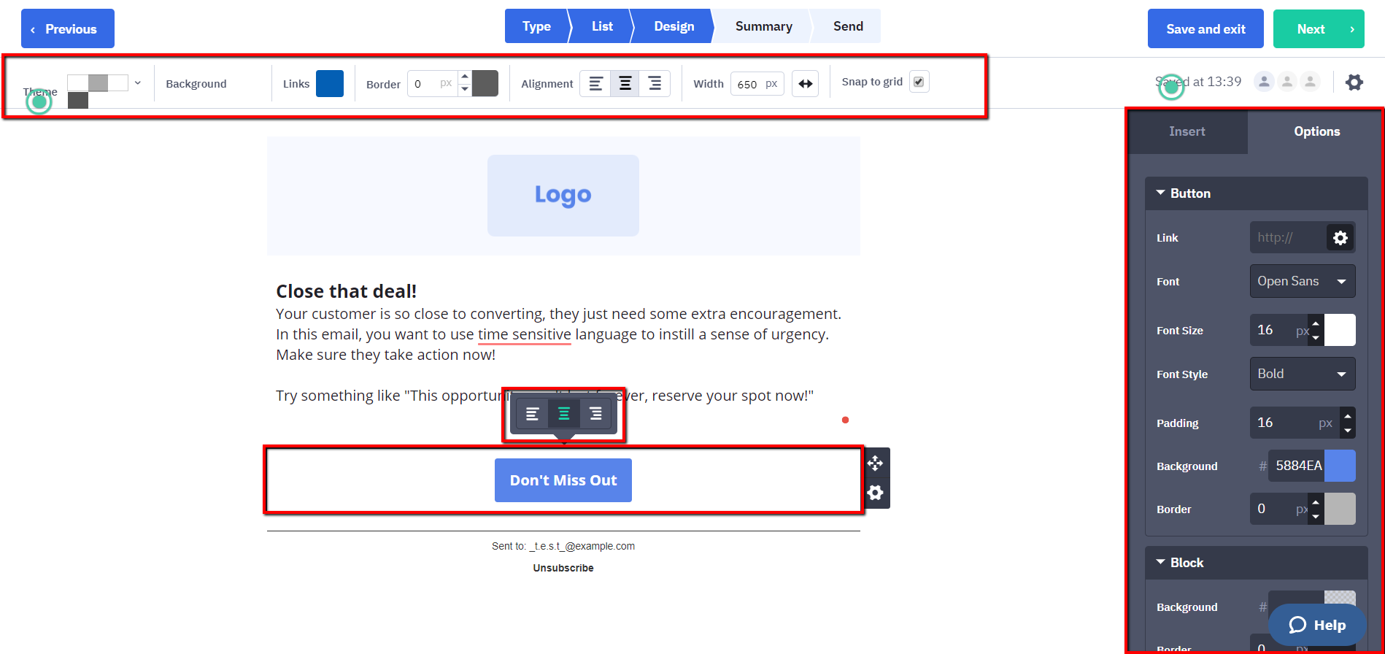Screen dimensions: 1385x654
Task: Click Don't Miss Out button
Action: click(x=563, y=480)
